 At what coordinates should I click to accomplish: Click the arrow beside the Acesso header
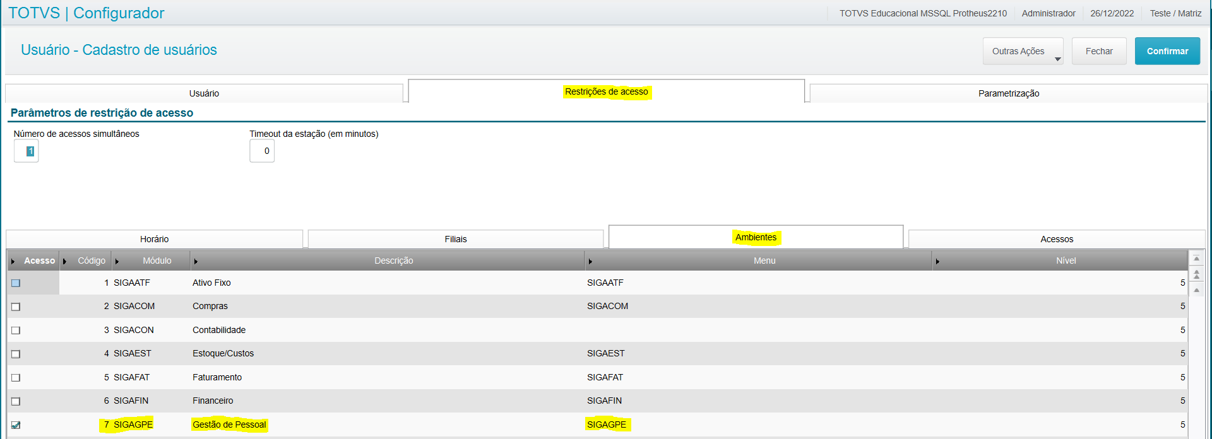pos(13,261)
